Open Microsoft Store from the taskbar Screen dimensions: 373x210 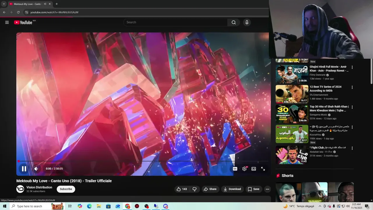pyautogui.click(x=108, y=206)
